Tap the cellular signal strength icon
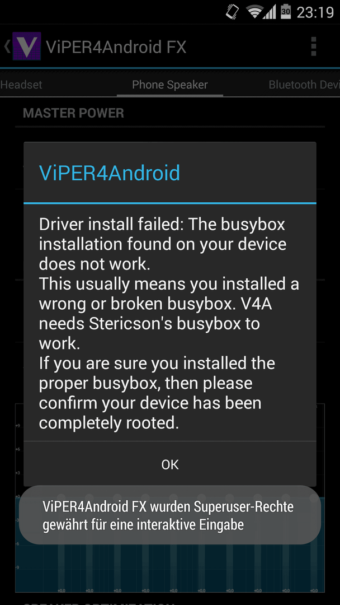340x605 pixels. (x=270, y=12)
